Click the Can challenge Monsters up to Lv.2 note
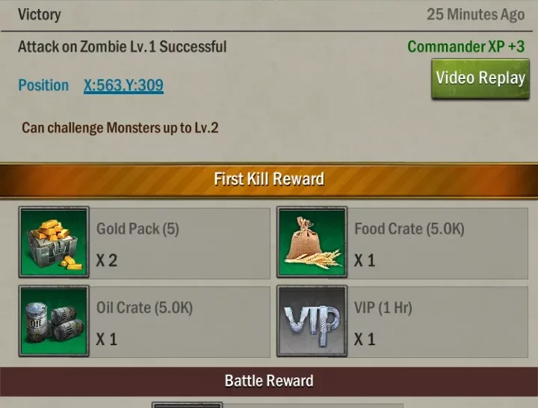Viewport: 538px width, 408px height. (x=120, y=128)
